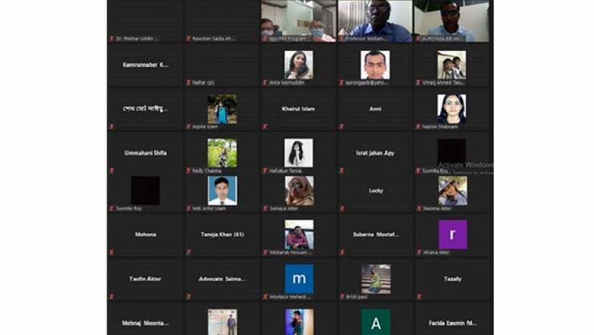
Task: Click muted mic icon on Bristi paul's tile
Action: (342, 296)
